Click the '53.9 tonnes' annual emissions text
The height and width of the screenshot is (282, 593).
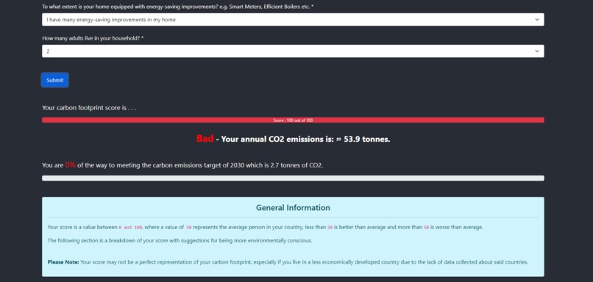click(367, 140)
